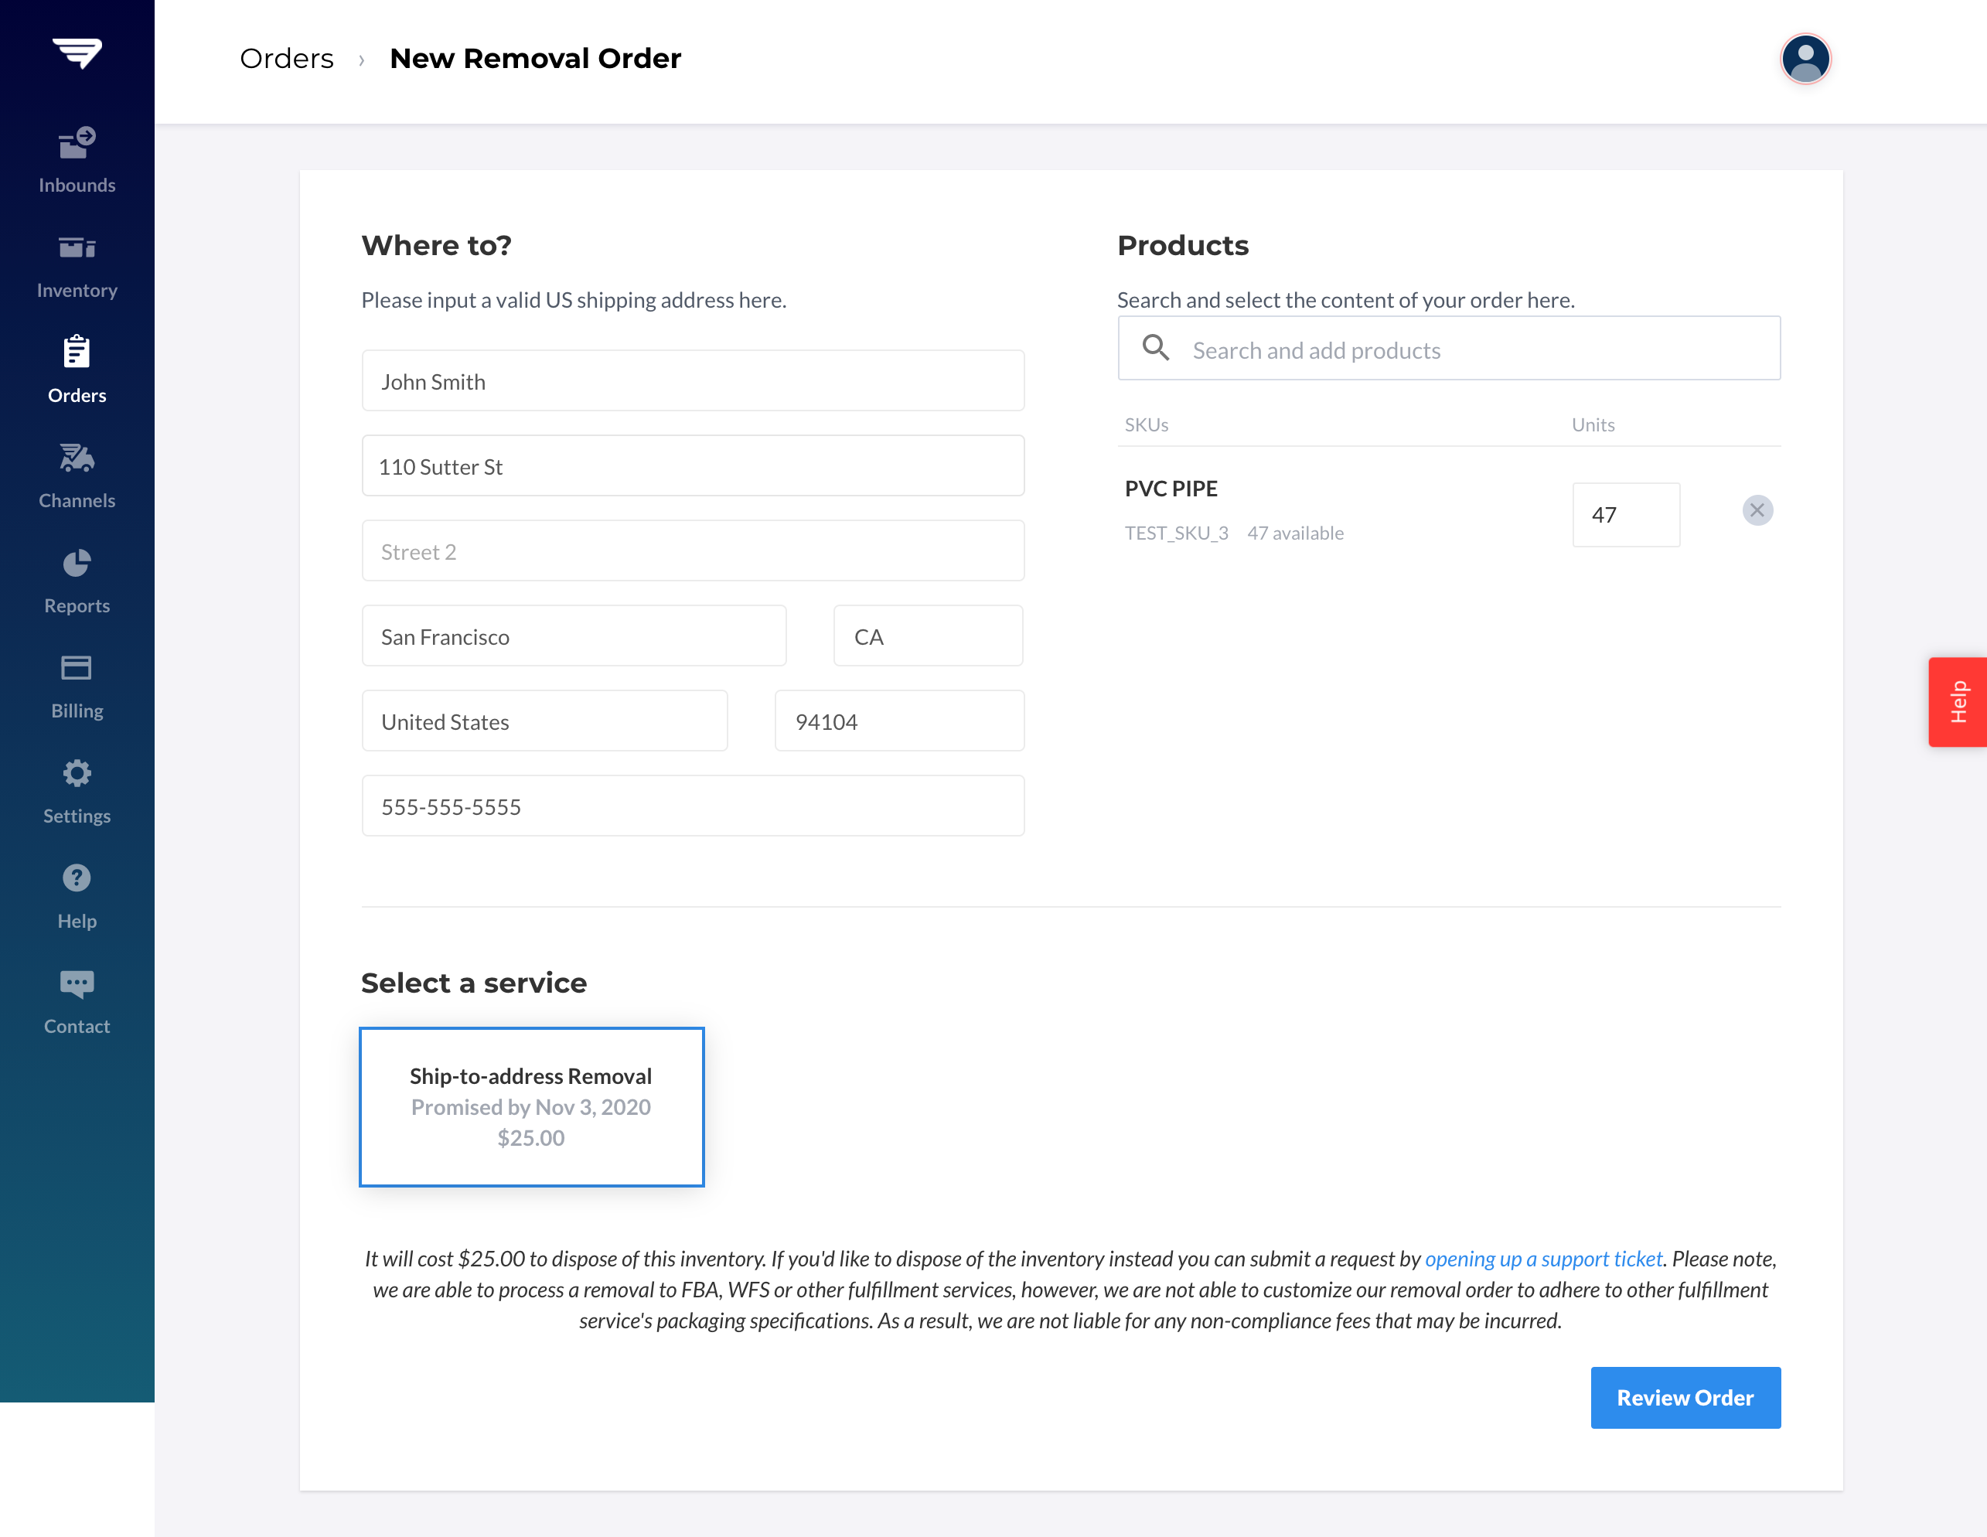Viewport: 1987px width, 1537px height.
Task: Click the company logo in the sidebar
Action: [x=77, y=53]
